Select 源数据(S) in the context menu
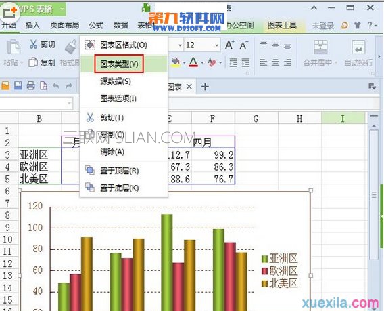Image resolution: width=384 pixels, height=311 pixels. (x=116, y=81)
